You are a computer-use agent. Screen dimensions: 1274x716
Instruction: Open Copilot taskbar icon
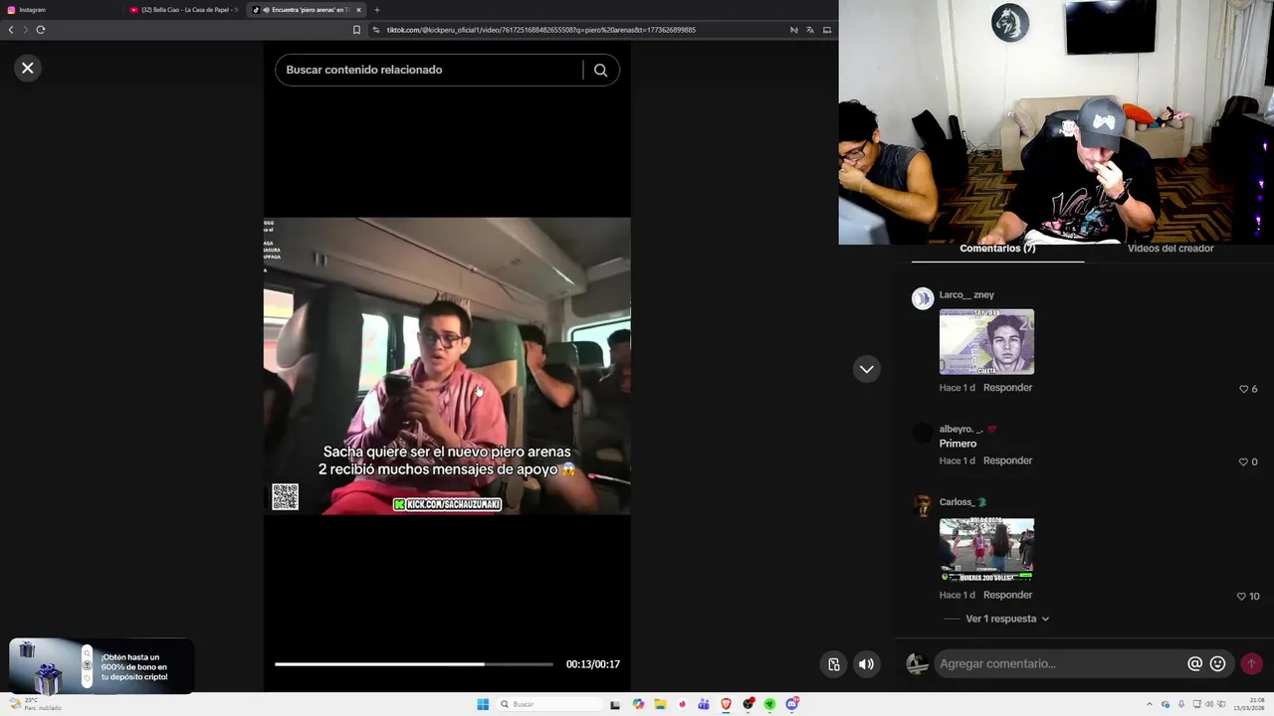[x=638, y=704]
